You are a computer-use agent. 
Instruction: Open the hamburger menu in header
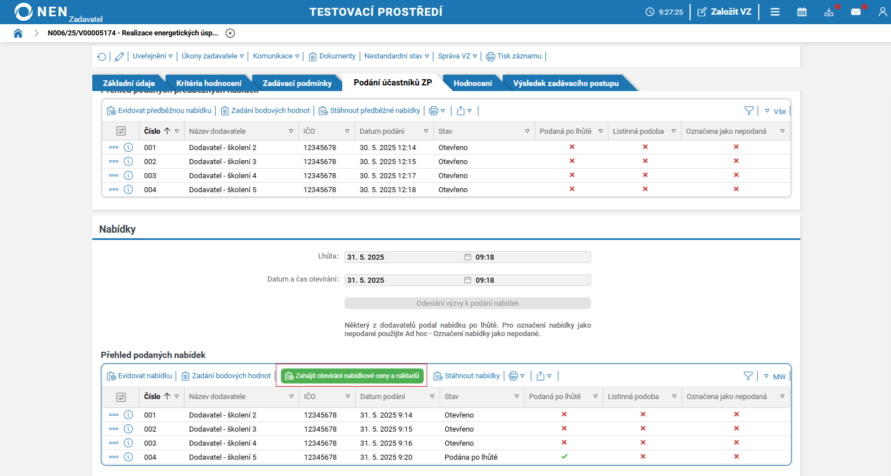coord(775,12)
